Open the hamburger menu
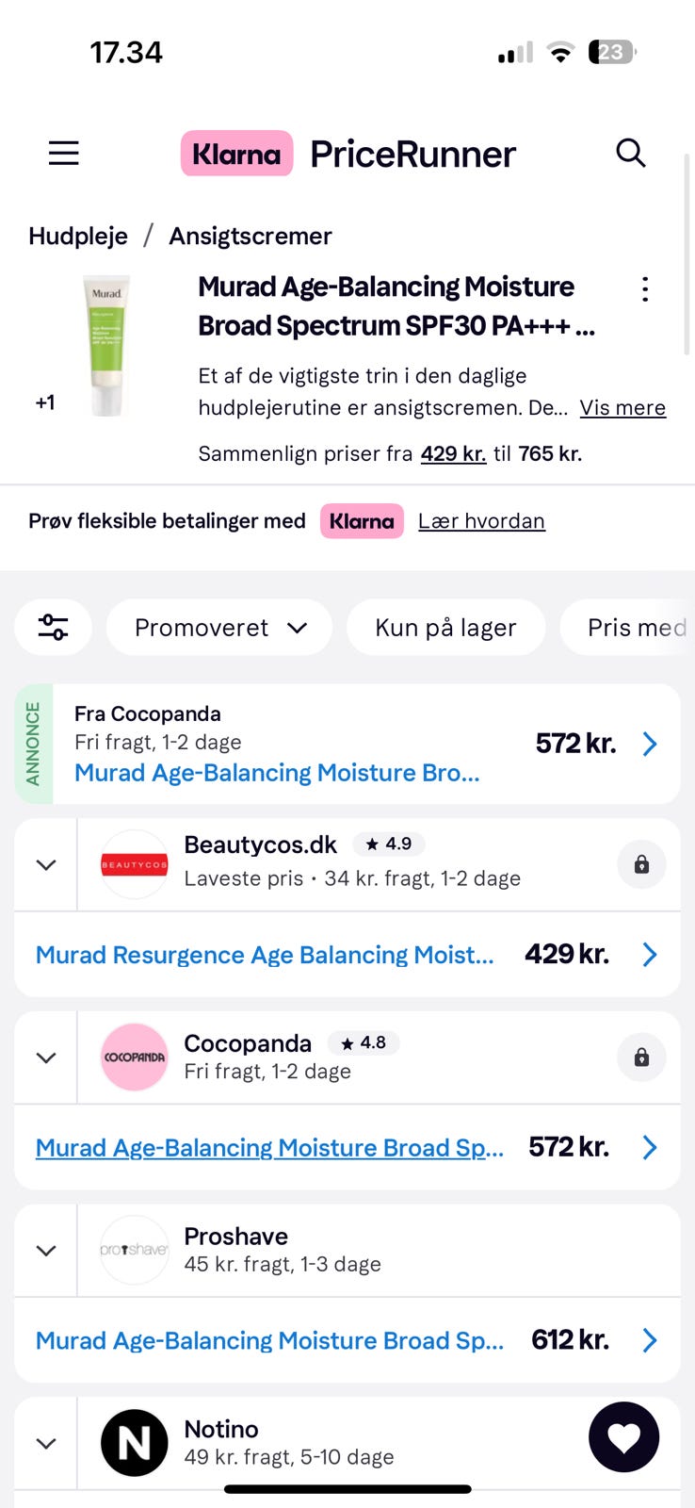 (x=63, y=153)
